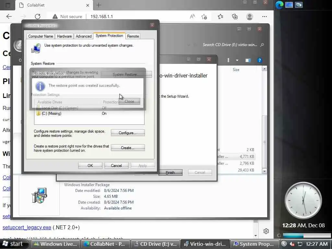Image resolution: width=332 pixels, height=249 pixels.
Task: Open the Favorites list
Action: [x=220, y=17]
